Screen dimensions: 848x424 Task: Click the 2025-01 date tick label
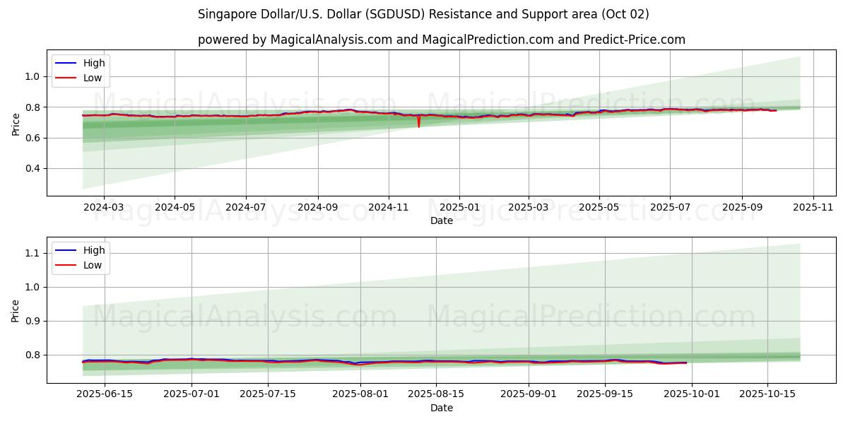pyautogui.click(x=459, y=207)
